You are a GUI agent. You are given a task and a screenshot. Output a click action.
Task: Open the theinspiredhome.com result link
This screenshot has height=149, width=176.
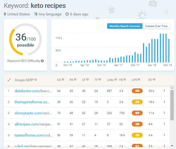point(32,102)
